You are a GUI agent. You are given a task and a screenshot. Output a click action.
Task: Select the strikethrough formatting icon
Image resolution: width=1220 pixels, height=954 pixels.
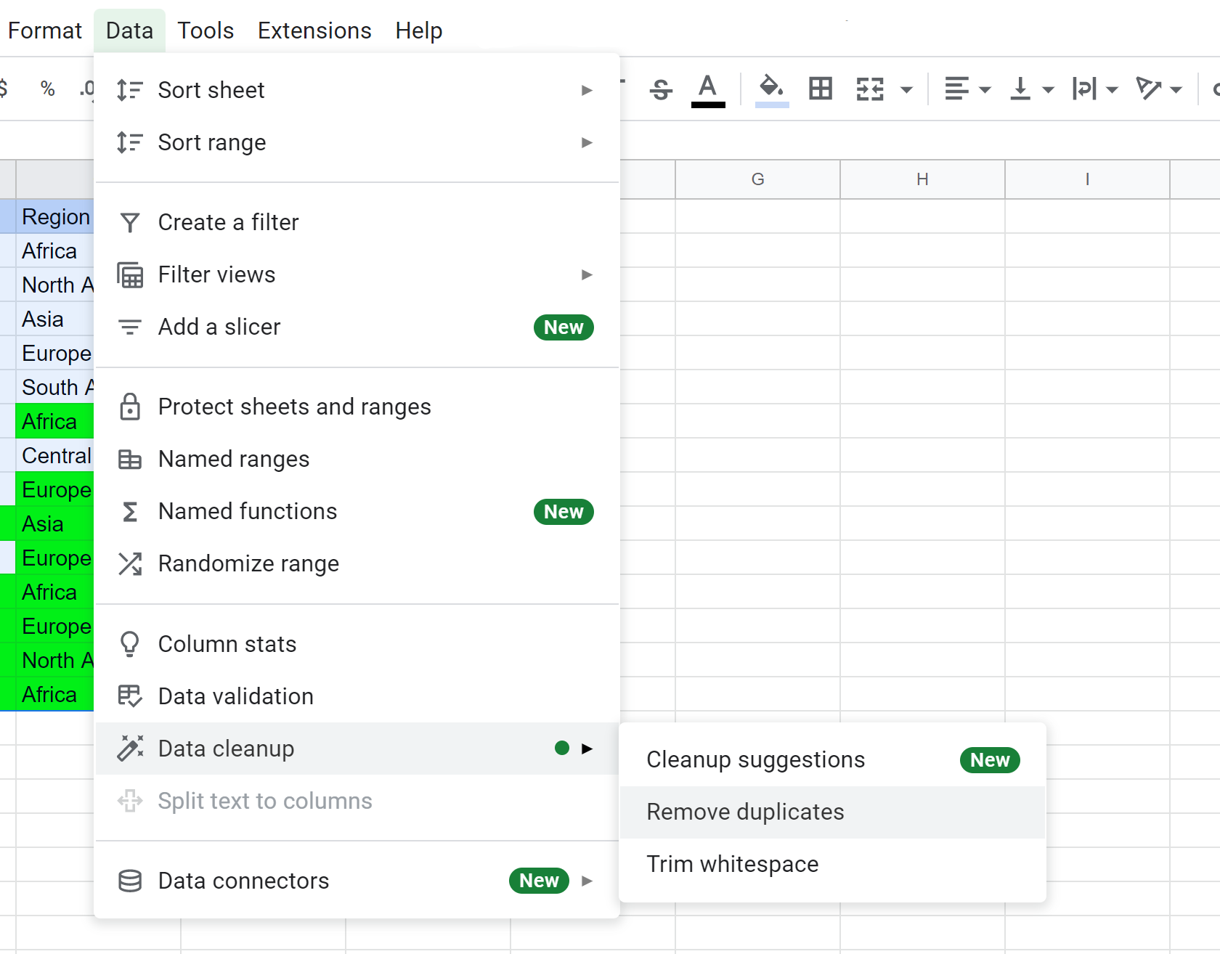point(661,89)
